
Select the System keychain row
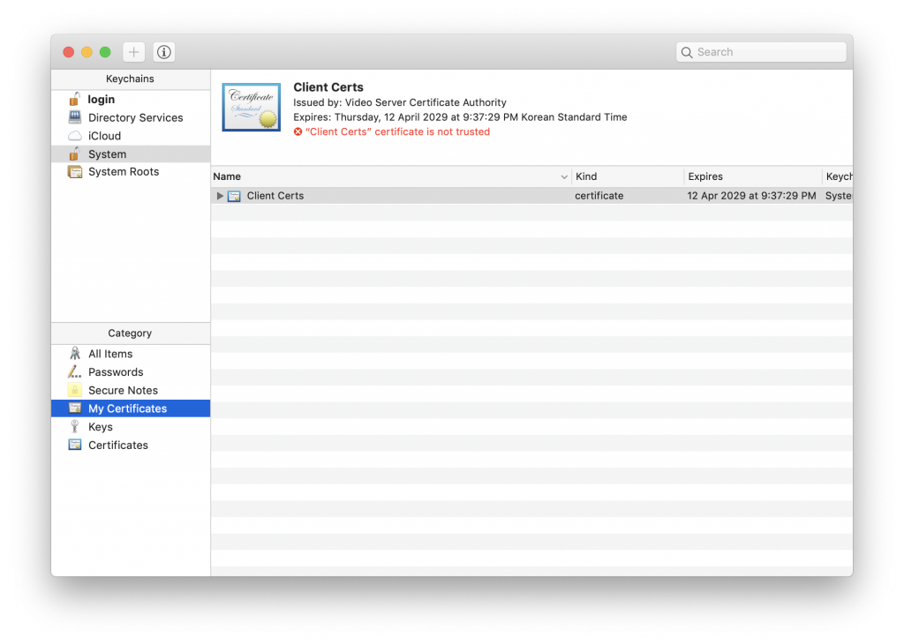tap(131, 154)
